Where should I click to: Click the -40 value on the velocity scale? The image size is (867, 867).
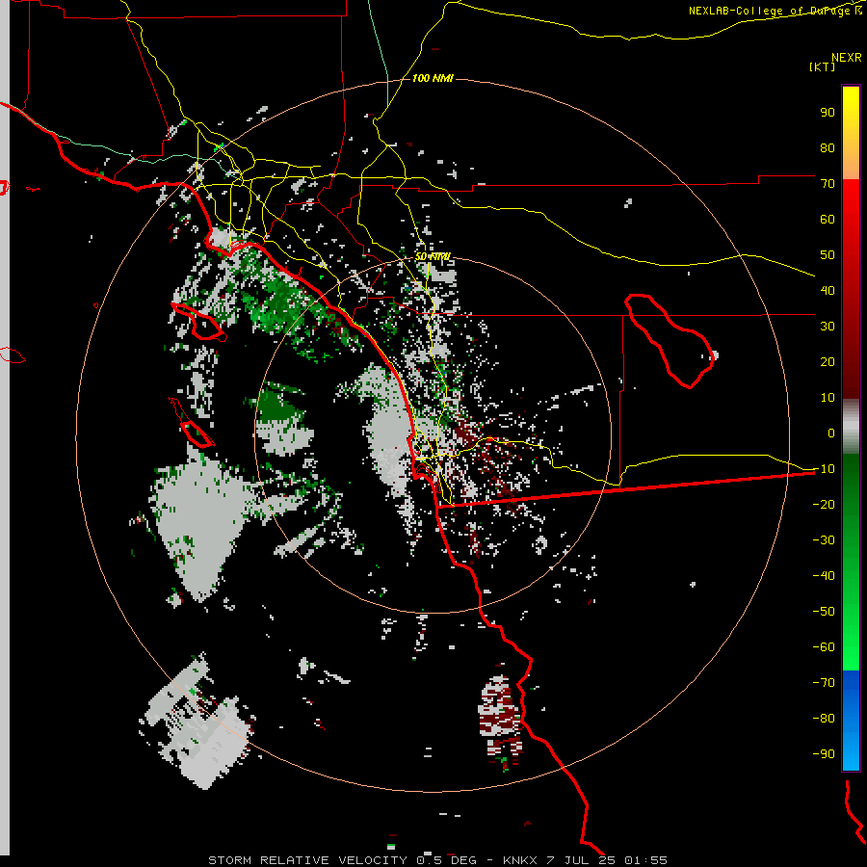pyautogui.click(x=824, y=576)
